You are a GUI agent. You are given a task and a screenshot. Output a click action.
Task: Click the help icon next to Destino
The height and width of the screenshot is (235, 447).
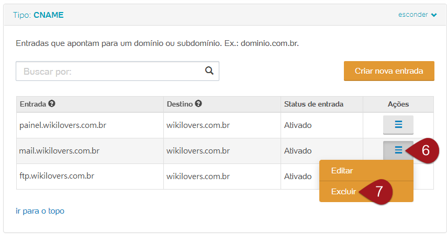(x=198, y=104)
